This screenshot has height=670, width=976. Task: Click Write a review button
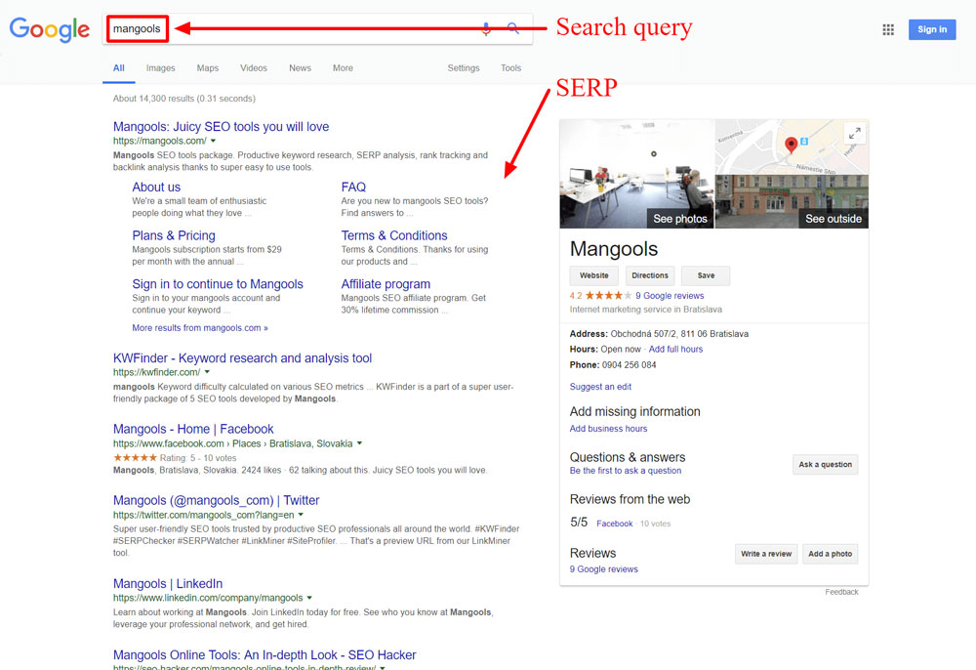pyautogui.click(x=766, y=554)
